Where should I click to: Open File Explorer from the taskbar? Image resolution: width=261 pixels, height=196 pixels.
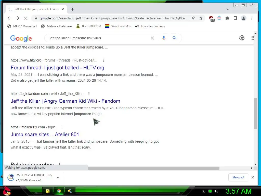[x=48, y=191]
